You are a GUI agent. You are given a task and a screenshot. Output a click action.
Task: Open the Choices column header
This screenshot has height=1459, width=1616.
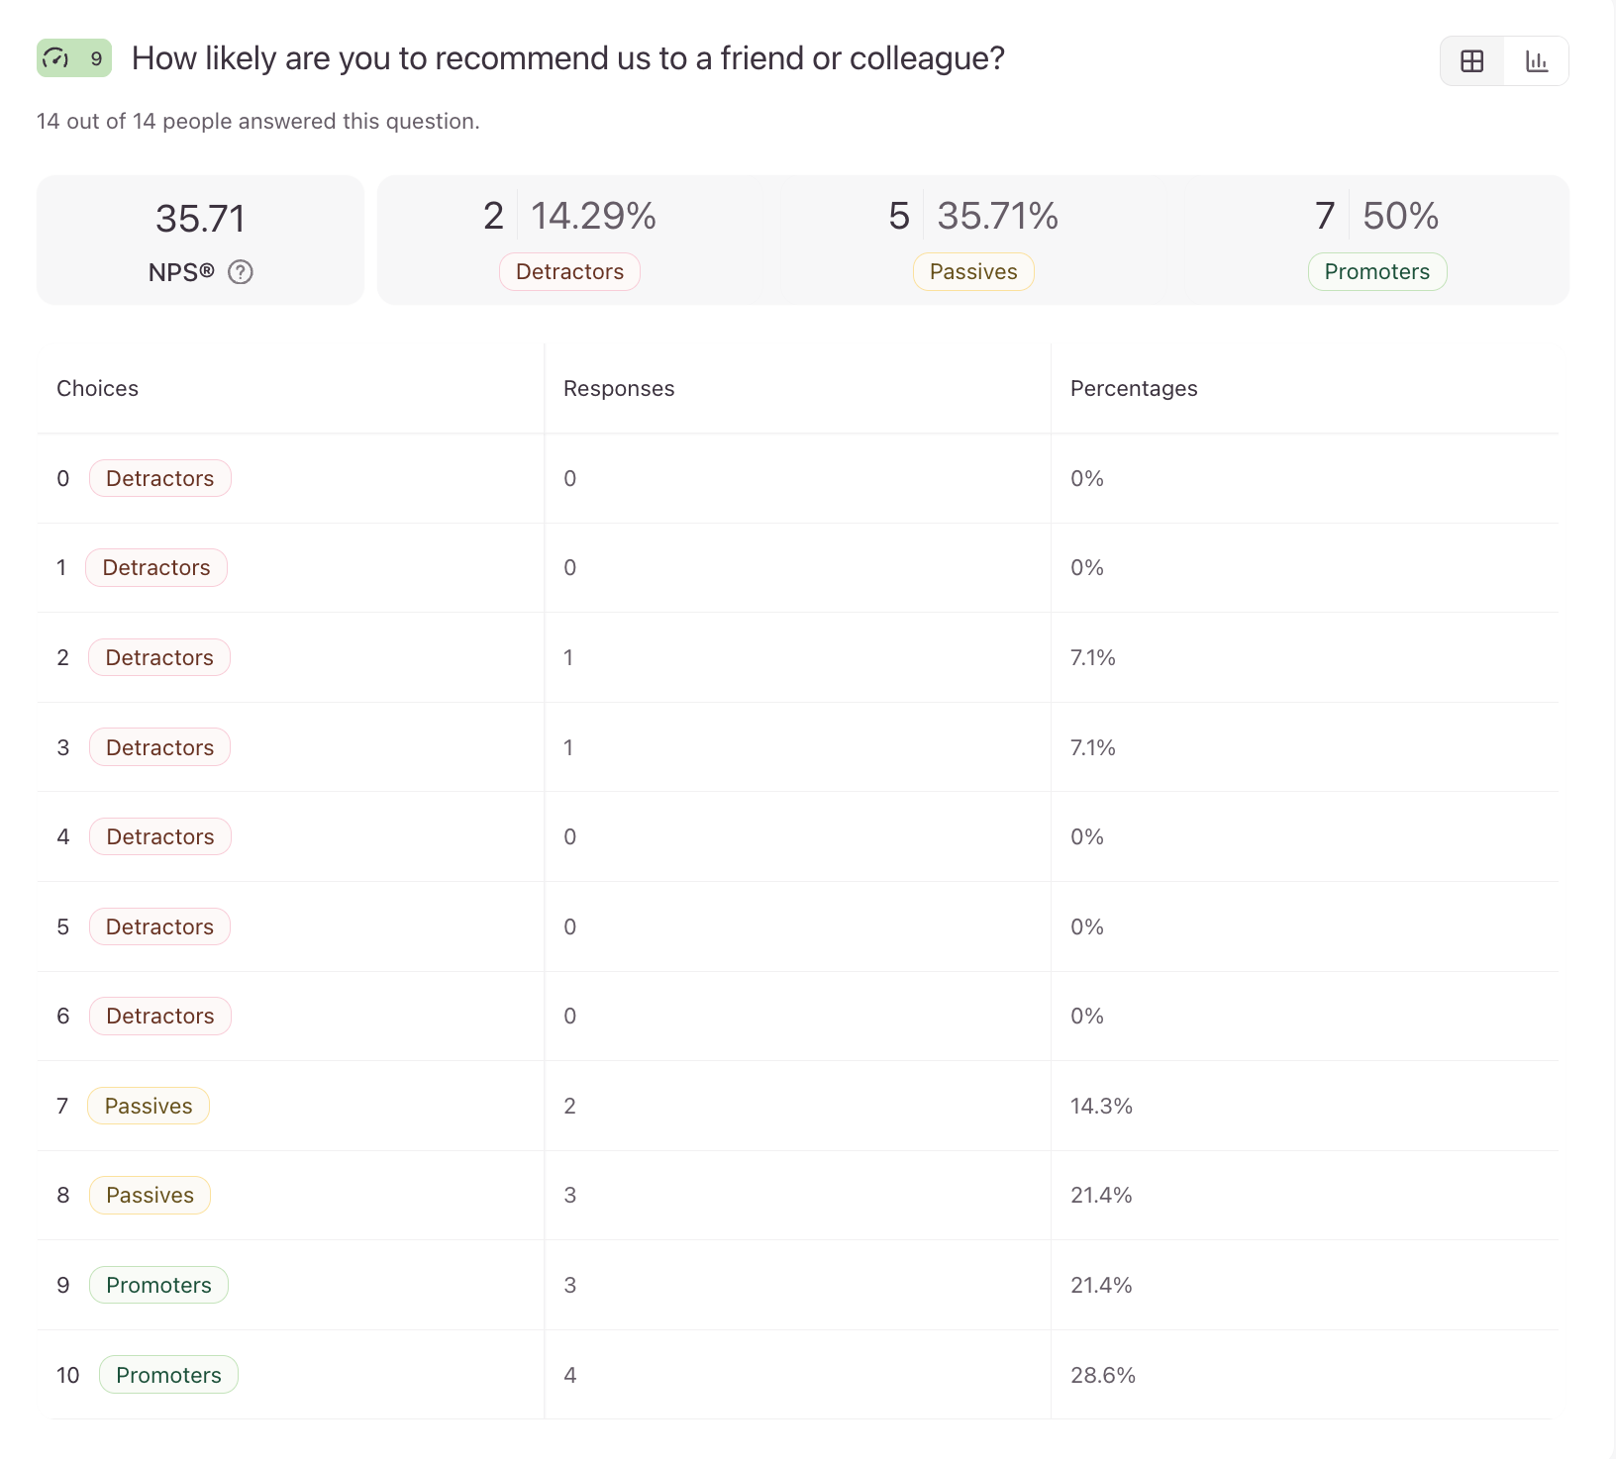[97, 388]
